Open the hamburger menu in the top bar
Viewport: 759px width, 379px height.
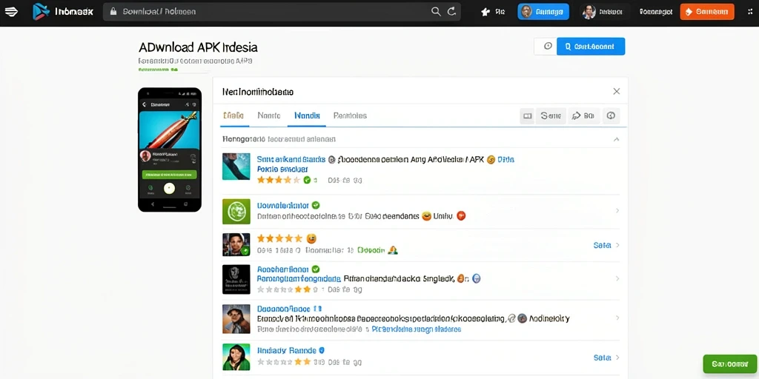(x=10, y=11)
